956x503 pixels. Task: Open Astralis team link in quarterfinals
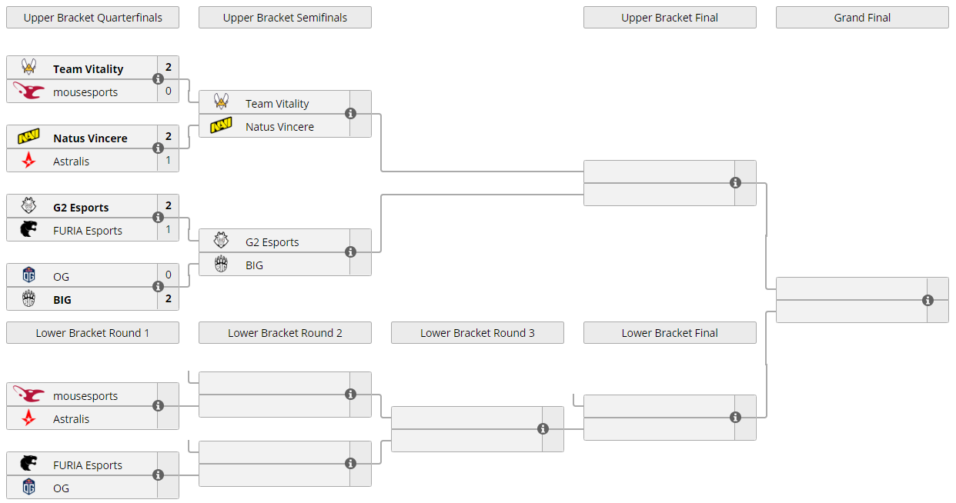(x=71, y=162)
